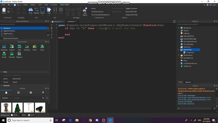Select the Erode terrain tool

[x=4, y=55]
